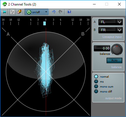126x117 pixels.
Task: Open the help question mark icon
Action: point(69,12)
